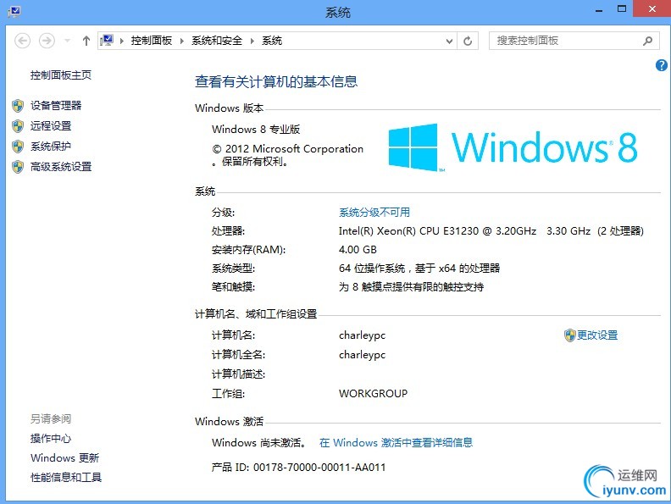The height and width of the screenshot is (504, 671).
Task: Expand arrow before 控制面板 breadcrumb
Action: (122, 41)
